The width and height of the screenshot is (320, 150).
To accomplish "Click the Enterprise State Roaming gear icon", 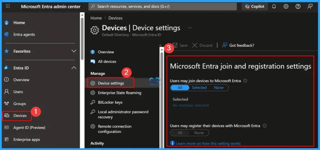I will [x=93, y=93].
